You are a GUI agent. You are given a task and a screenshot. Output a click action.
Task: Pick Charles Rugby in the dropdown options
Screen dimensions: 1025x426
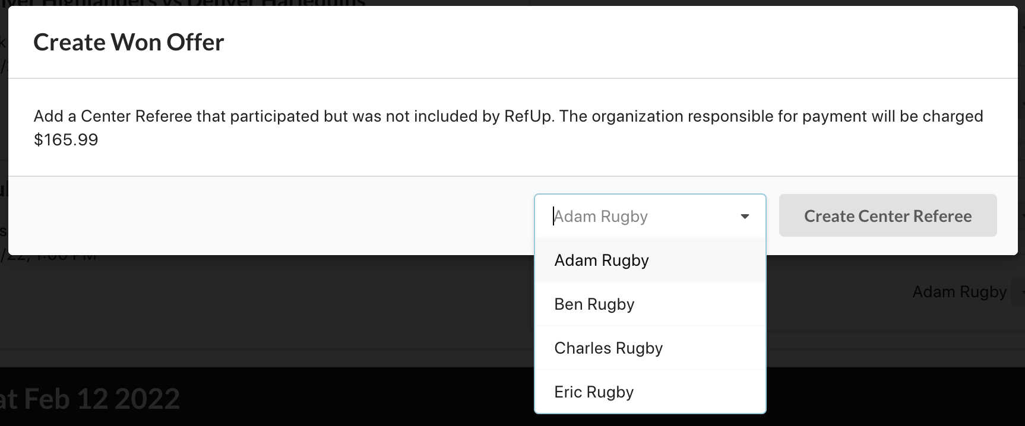pos(608,348)
